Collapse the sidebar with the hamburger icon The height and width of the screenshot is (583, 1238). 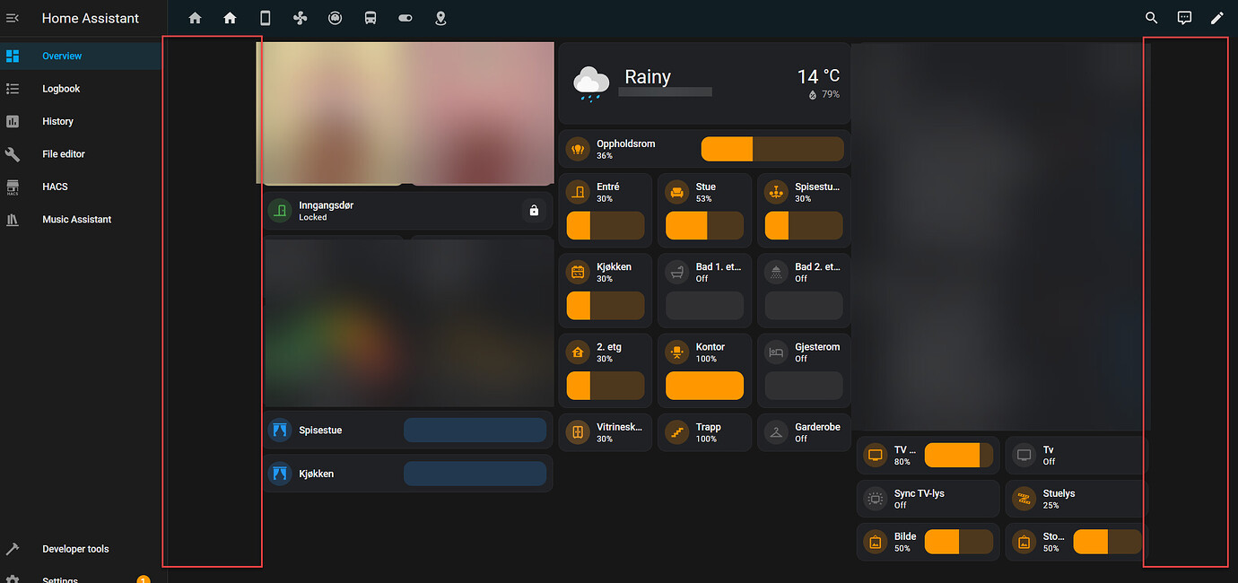pyautogui.click(x=13, y=17)
